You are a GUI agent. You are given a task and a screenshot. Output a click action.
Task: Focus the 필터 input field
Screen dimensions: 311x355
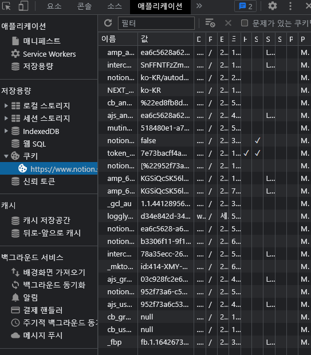pos(156,23)
